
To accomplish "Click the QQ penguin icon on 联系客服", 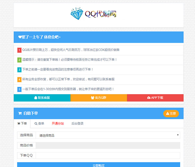I will (x=35, y=98).
